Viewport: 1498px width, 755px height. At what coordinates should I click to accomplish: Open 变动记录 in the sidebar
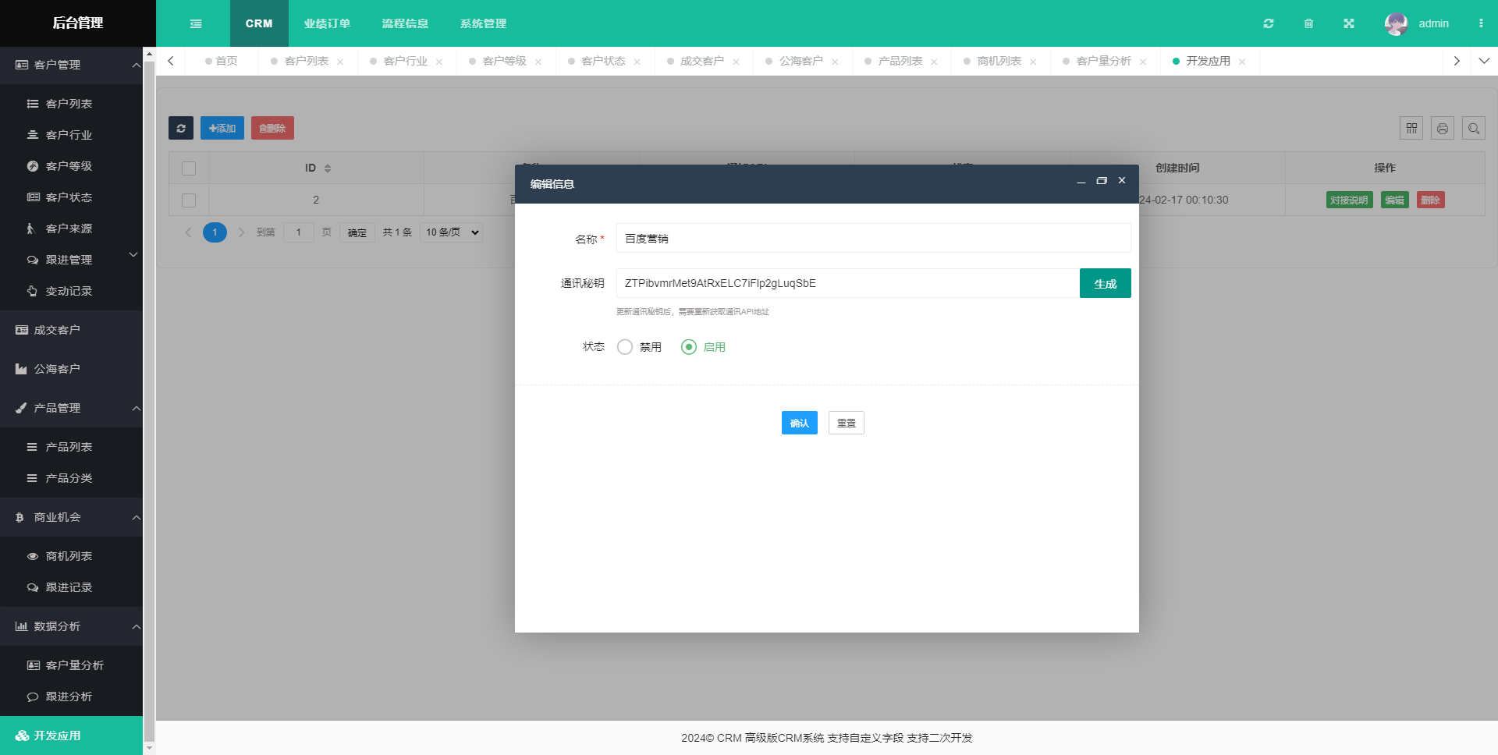point(71,291)
